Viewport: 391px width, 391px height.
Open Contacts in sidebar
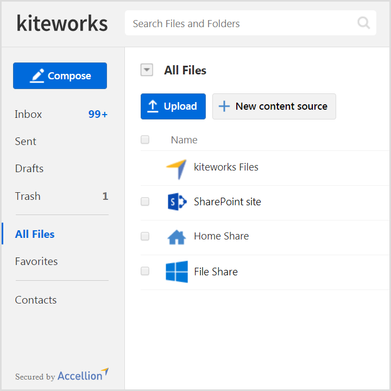click(x=36, y=300)
